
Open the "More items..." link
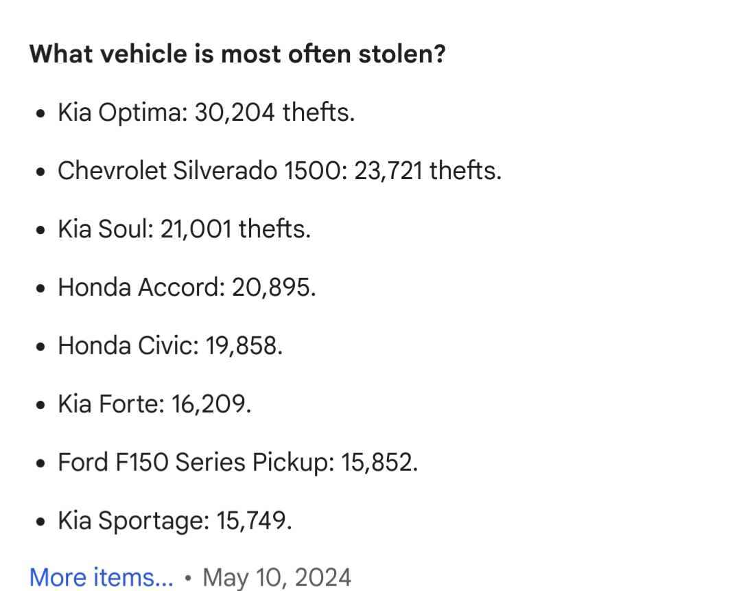click(x=102, y=577)
